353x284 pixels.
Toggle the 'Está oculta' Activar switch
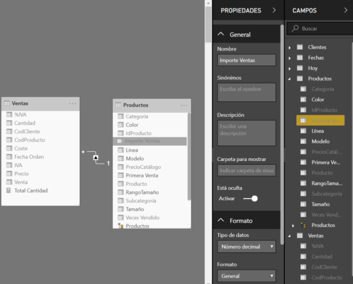click(x=250, y=198)
